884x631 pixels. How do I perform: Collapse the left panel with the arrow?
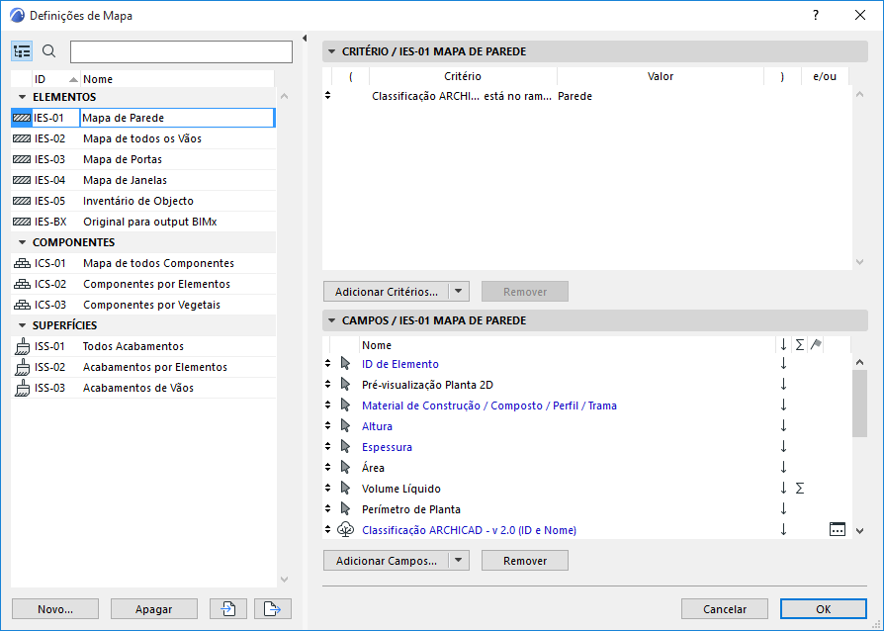click(x=305, y=39)
